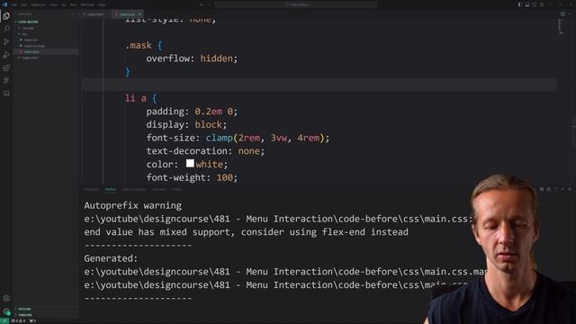Click the 'Autoprefix warning' output line

click(x=132, y=206)
